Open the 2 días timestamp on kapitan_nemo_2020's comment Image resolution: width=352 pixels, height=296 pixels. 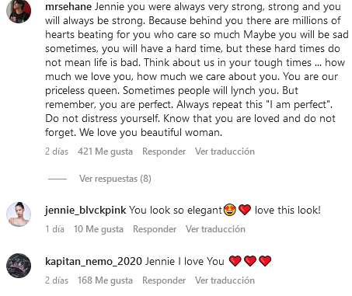pyautogui.click(x=57, y=280)
